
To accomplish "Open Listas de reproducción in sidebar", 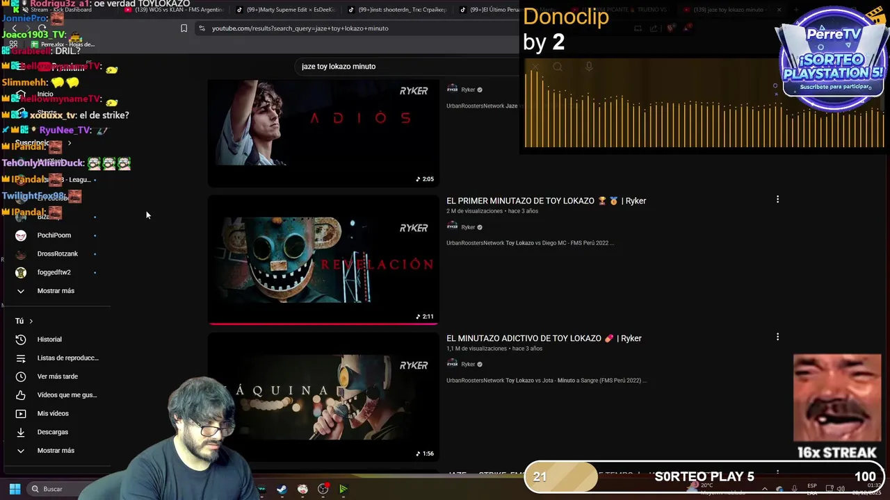I will pyautogui.click(x=57, y=358).
